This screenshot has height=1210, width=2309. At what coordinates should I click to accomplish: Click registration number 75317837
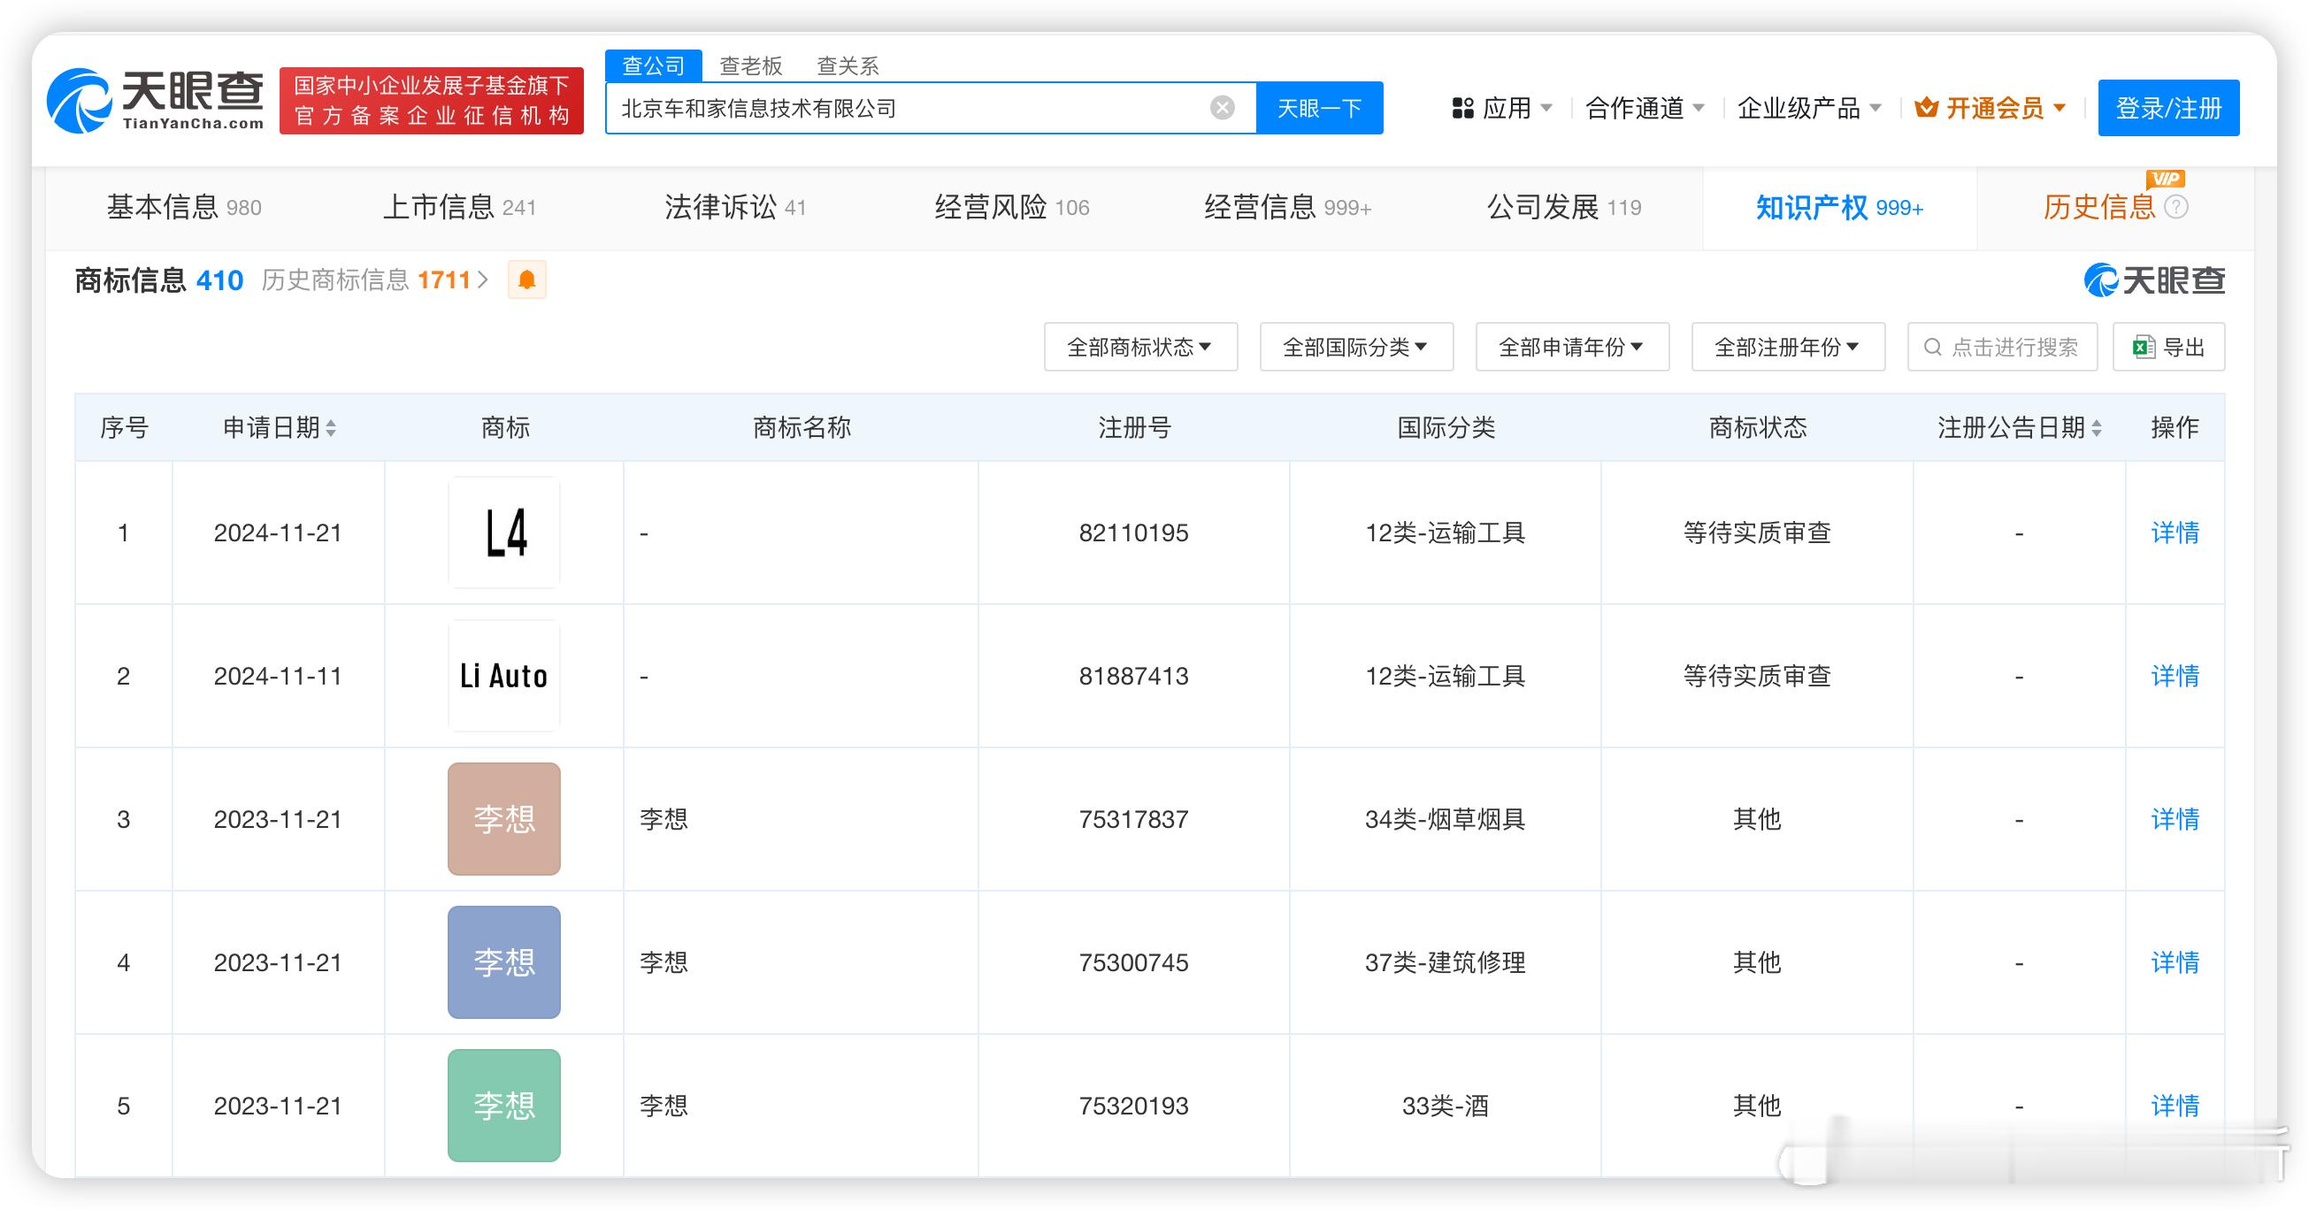pyautogui.click(x=1134, y=819)
